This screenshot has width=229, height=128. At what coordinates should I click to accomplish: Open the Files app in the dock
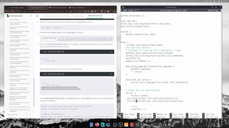(92, 124)
